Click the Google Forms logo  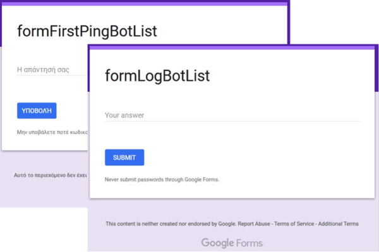[x=232, y=243]
